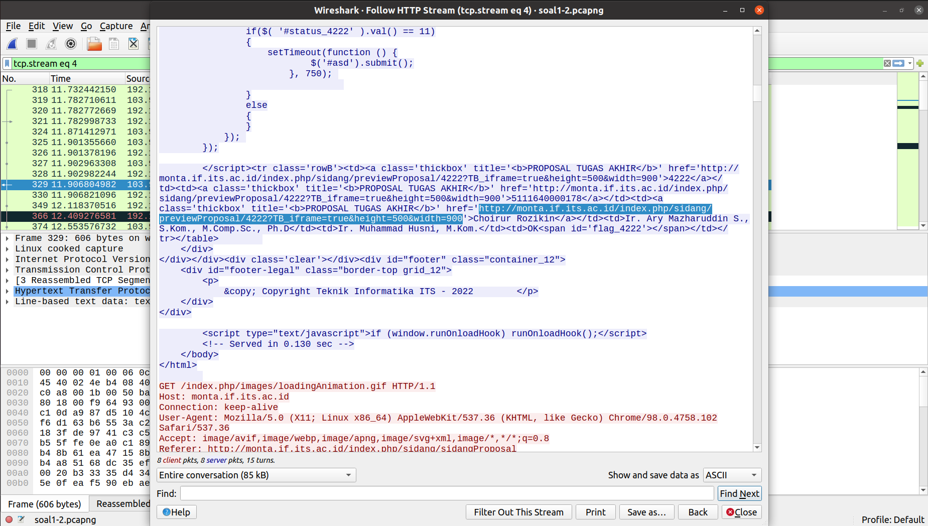The image size is (928, 526).
Task: Open the 'Show and save data as' ASCII dropdown
Action: point(732,475)
